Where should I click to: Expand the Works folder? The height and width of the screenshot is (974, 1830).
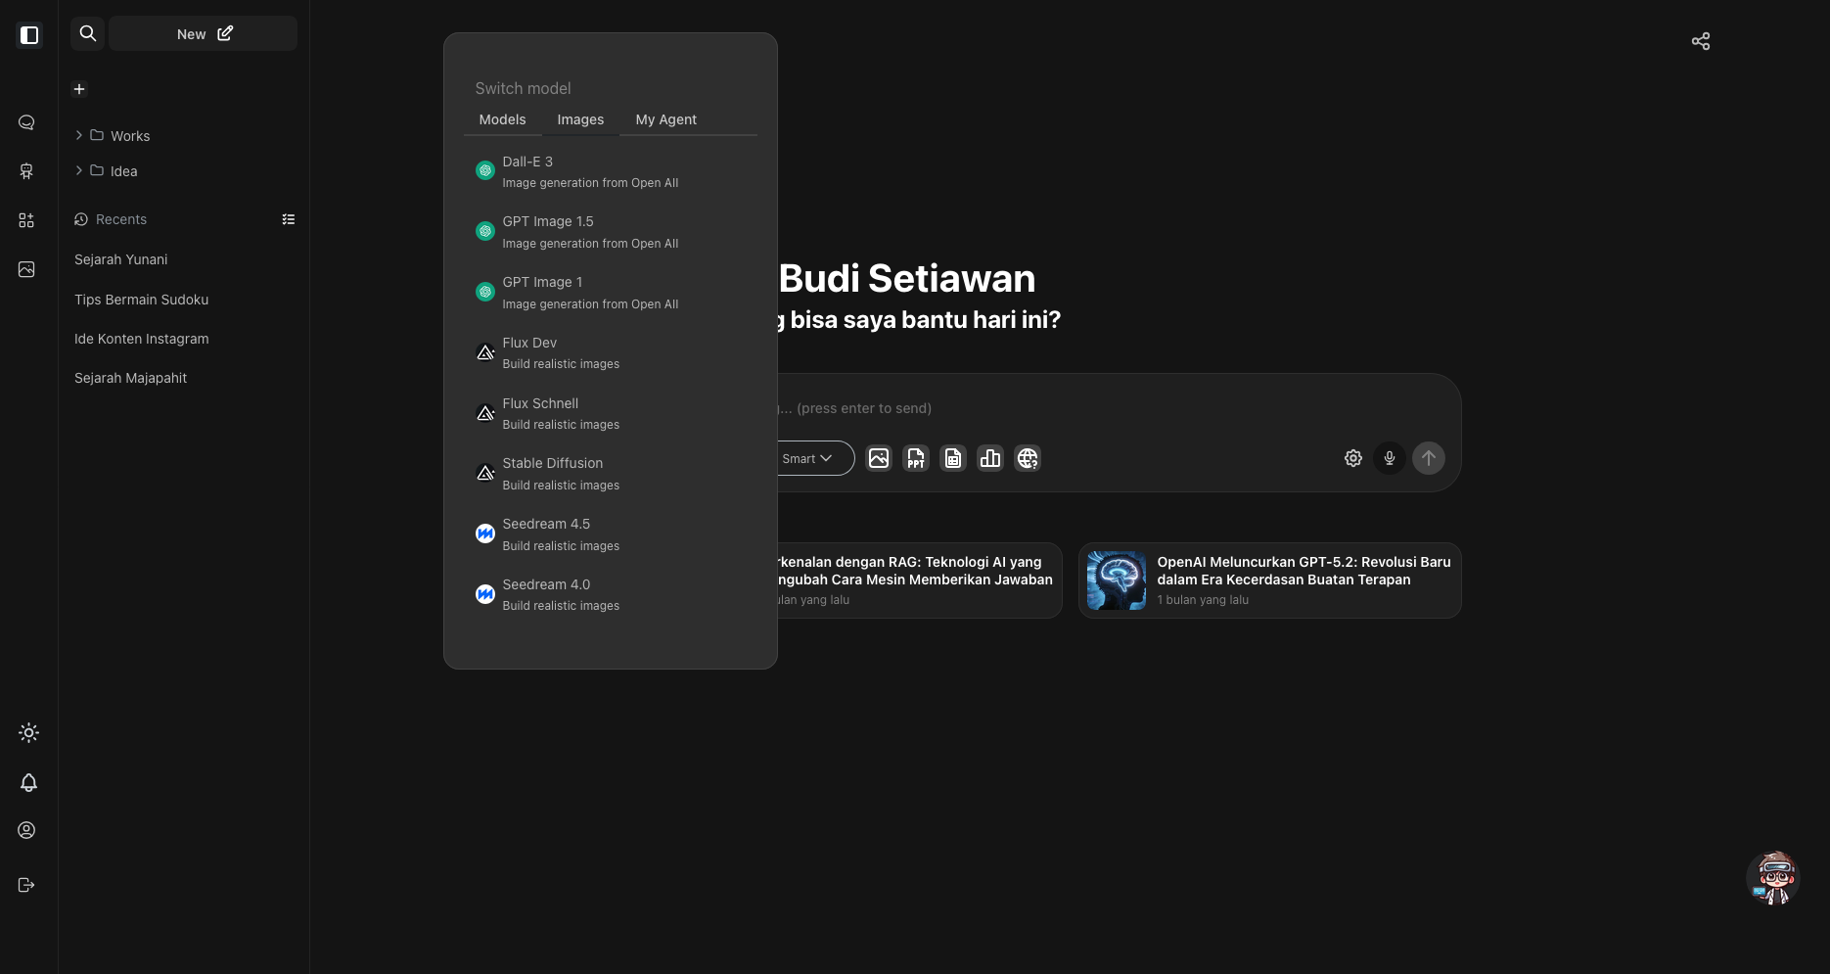point(79,135)
